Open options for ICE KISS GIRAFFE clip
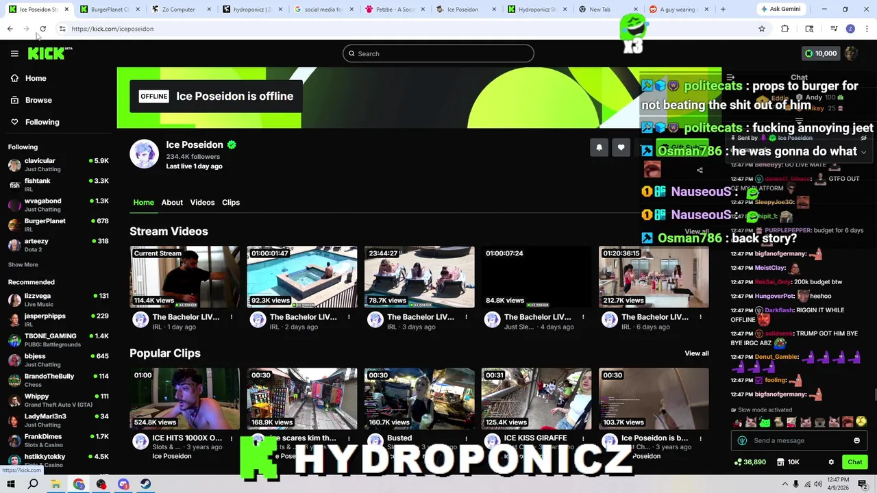 pos(583,438)
